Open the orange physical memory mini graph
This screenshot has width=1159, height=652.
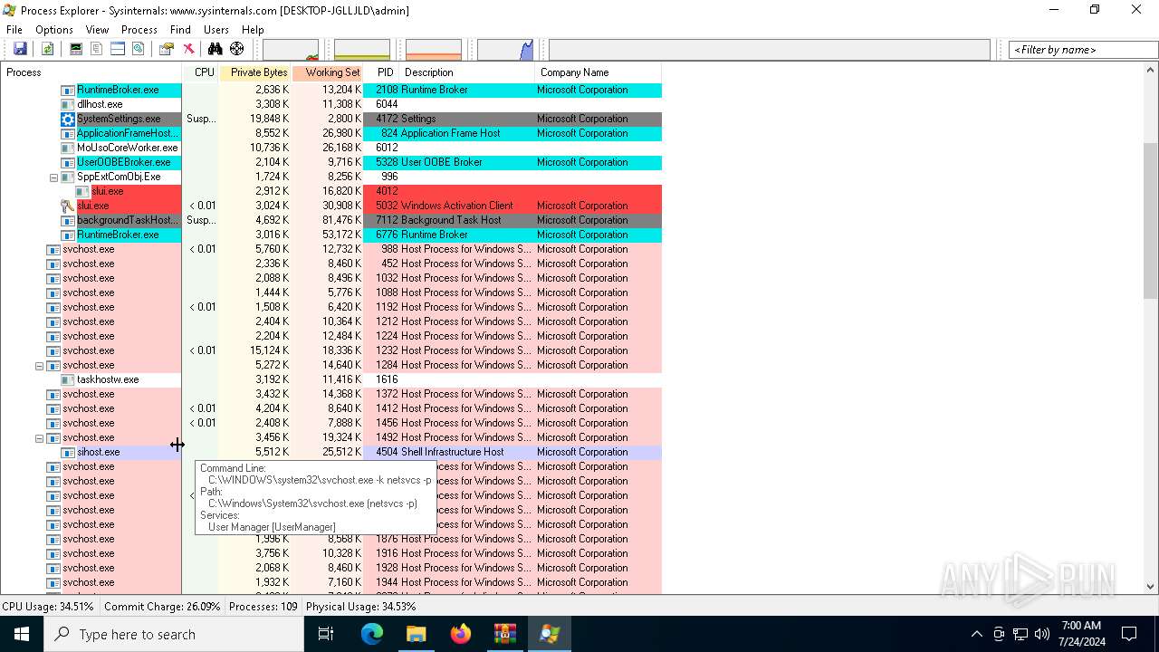pyautogui.click(x=434, y=50)
